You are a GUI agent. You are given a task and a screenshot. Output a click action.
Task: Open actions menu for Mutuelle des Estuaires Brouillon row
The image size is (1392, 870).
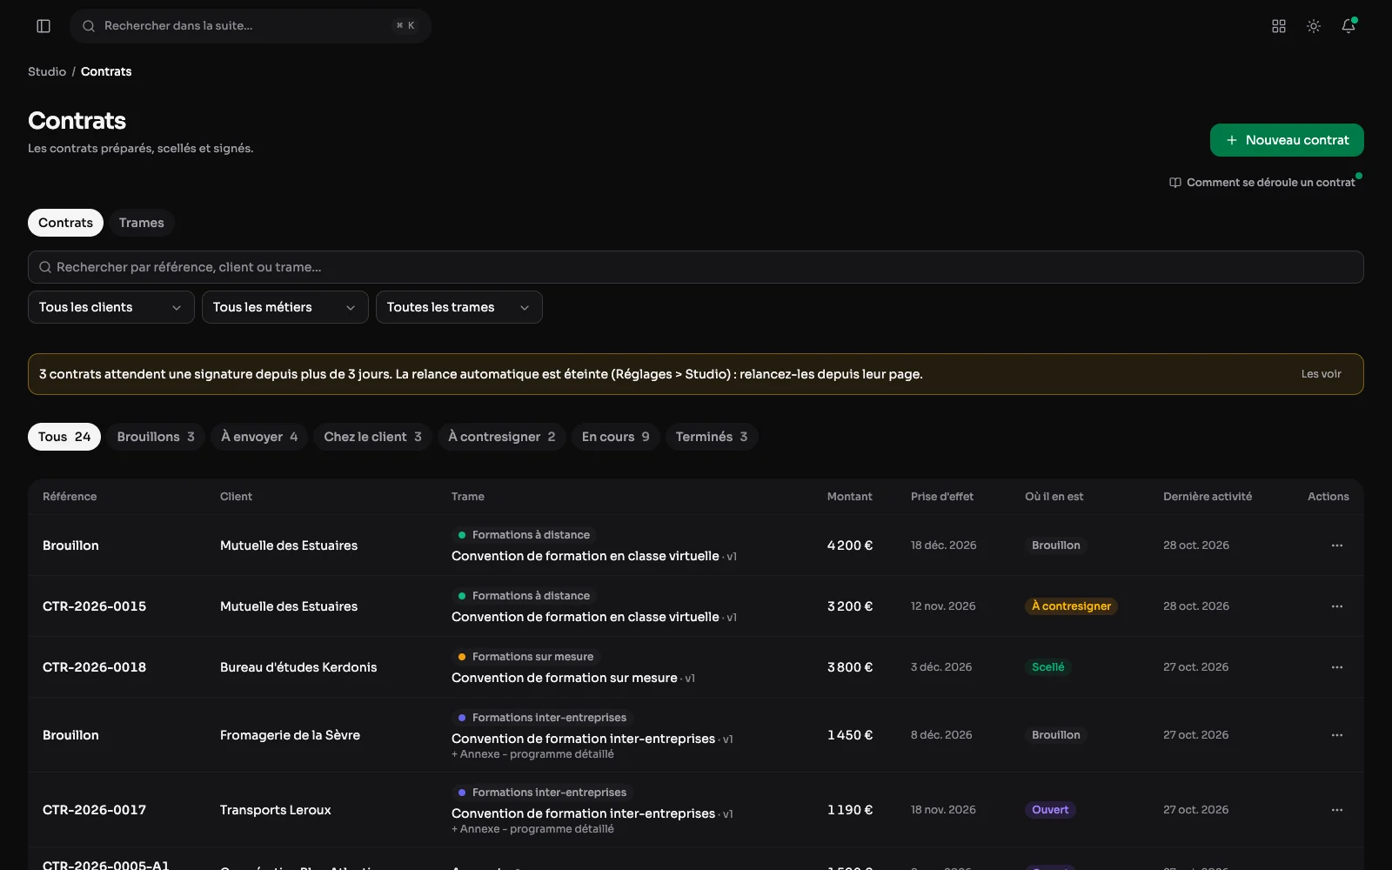click(1337, 545)
